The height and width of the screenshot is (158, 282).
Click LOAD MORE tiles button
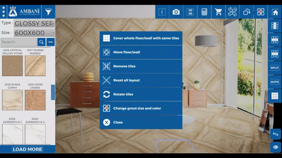point(28,149)
